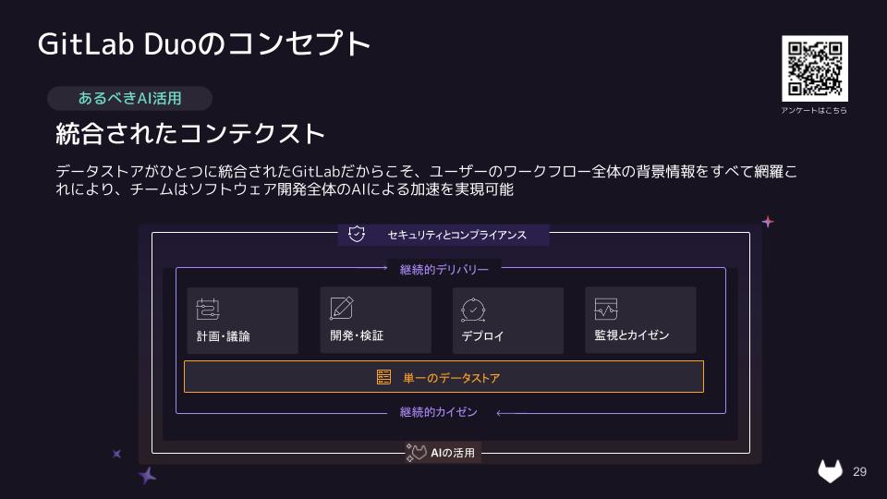Click the monitoring chart icon above 監視とカイゼン
Viewport: 887px width, 499px height.
coord(606,309)
